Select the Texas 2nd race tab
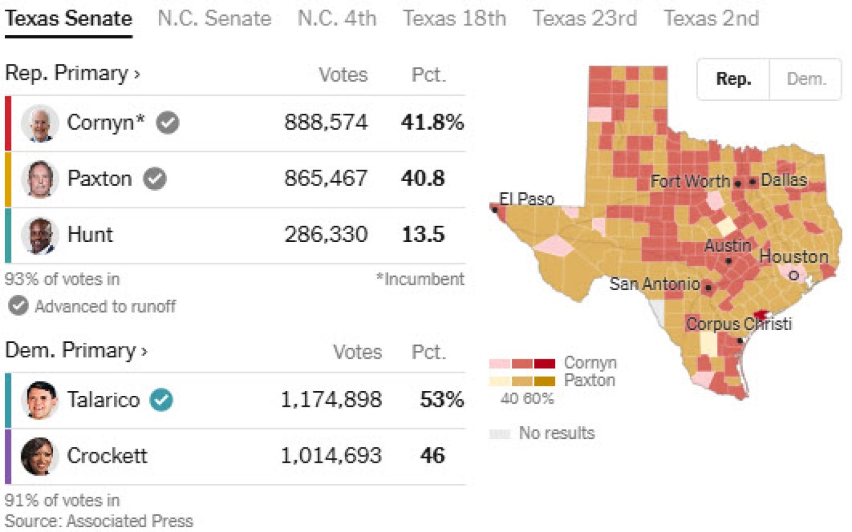852x532 pixels. coord(711,18)
